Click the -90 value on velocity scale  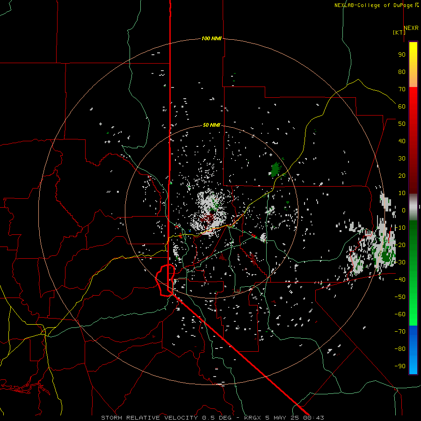click(x=400, y=366)
